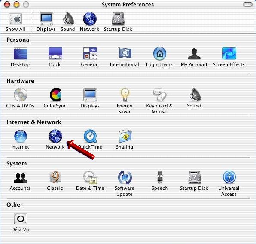Open the Screen Effects swirl icon
256x244 pixels.
click(229, 53)
